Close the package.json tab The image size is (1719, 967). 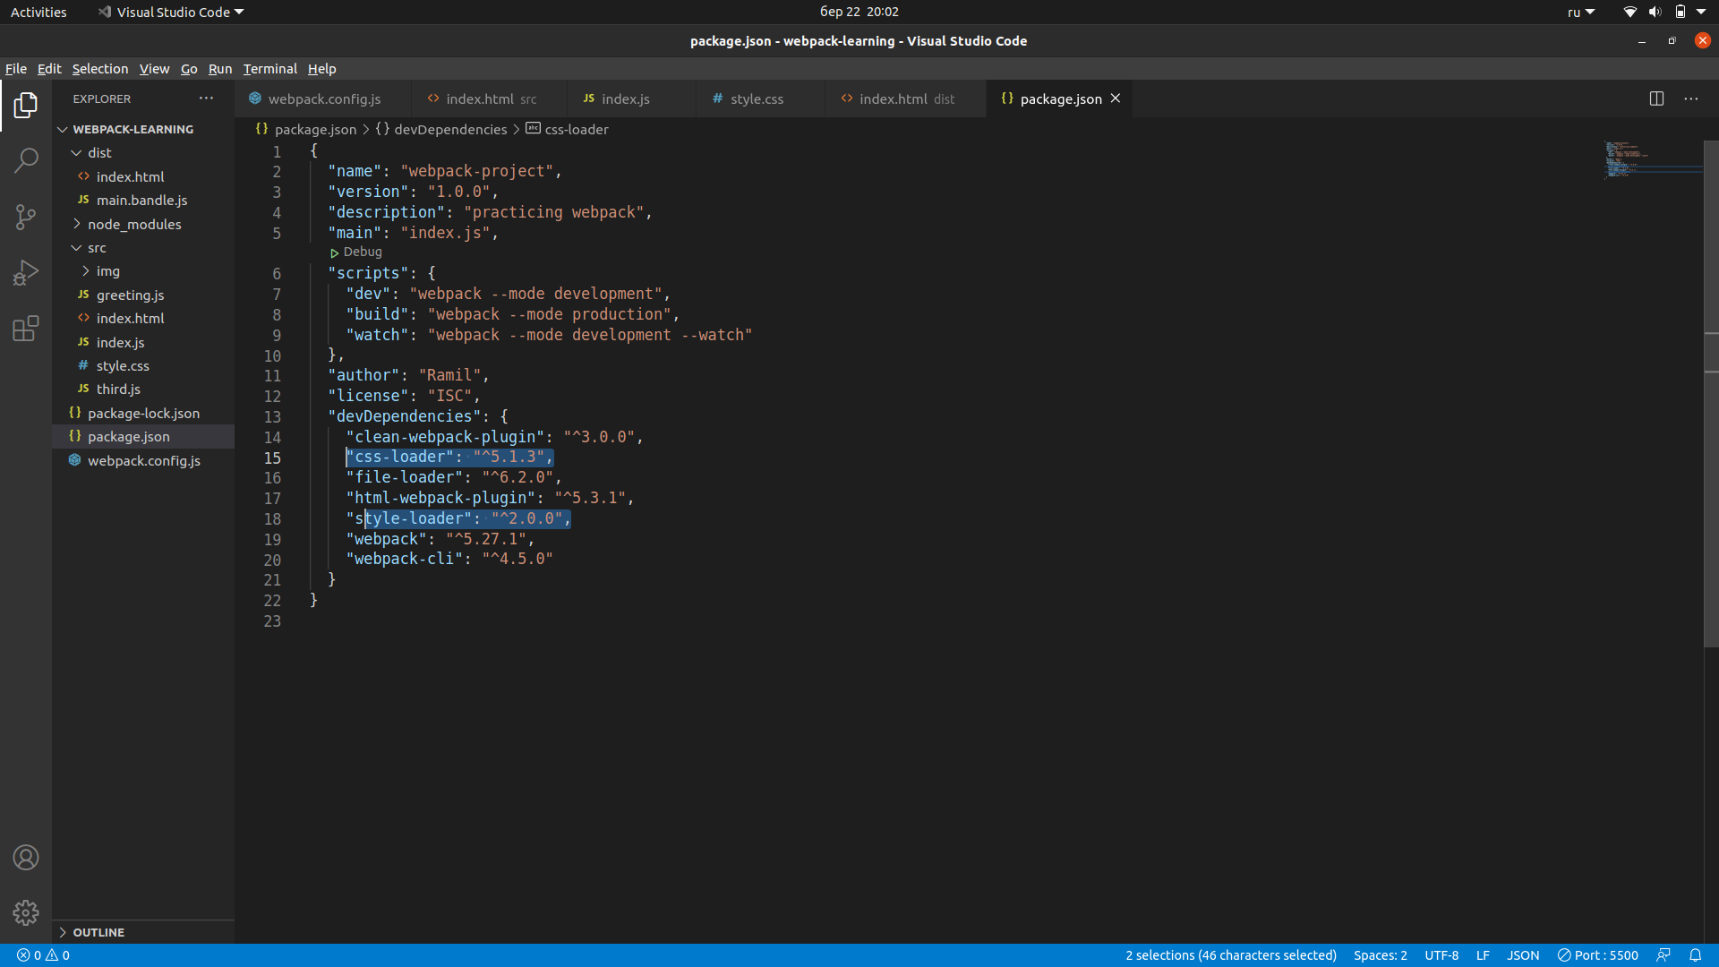1116,98
